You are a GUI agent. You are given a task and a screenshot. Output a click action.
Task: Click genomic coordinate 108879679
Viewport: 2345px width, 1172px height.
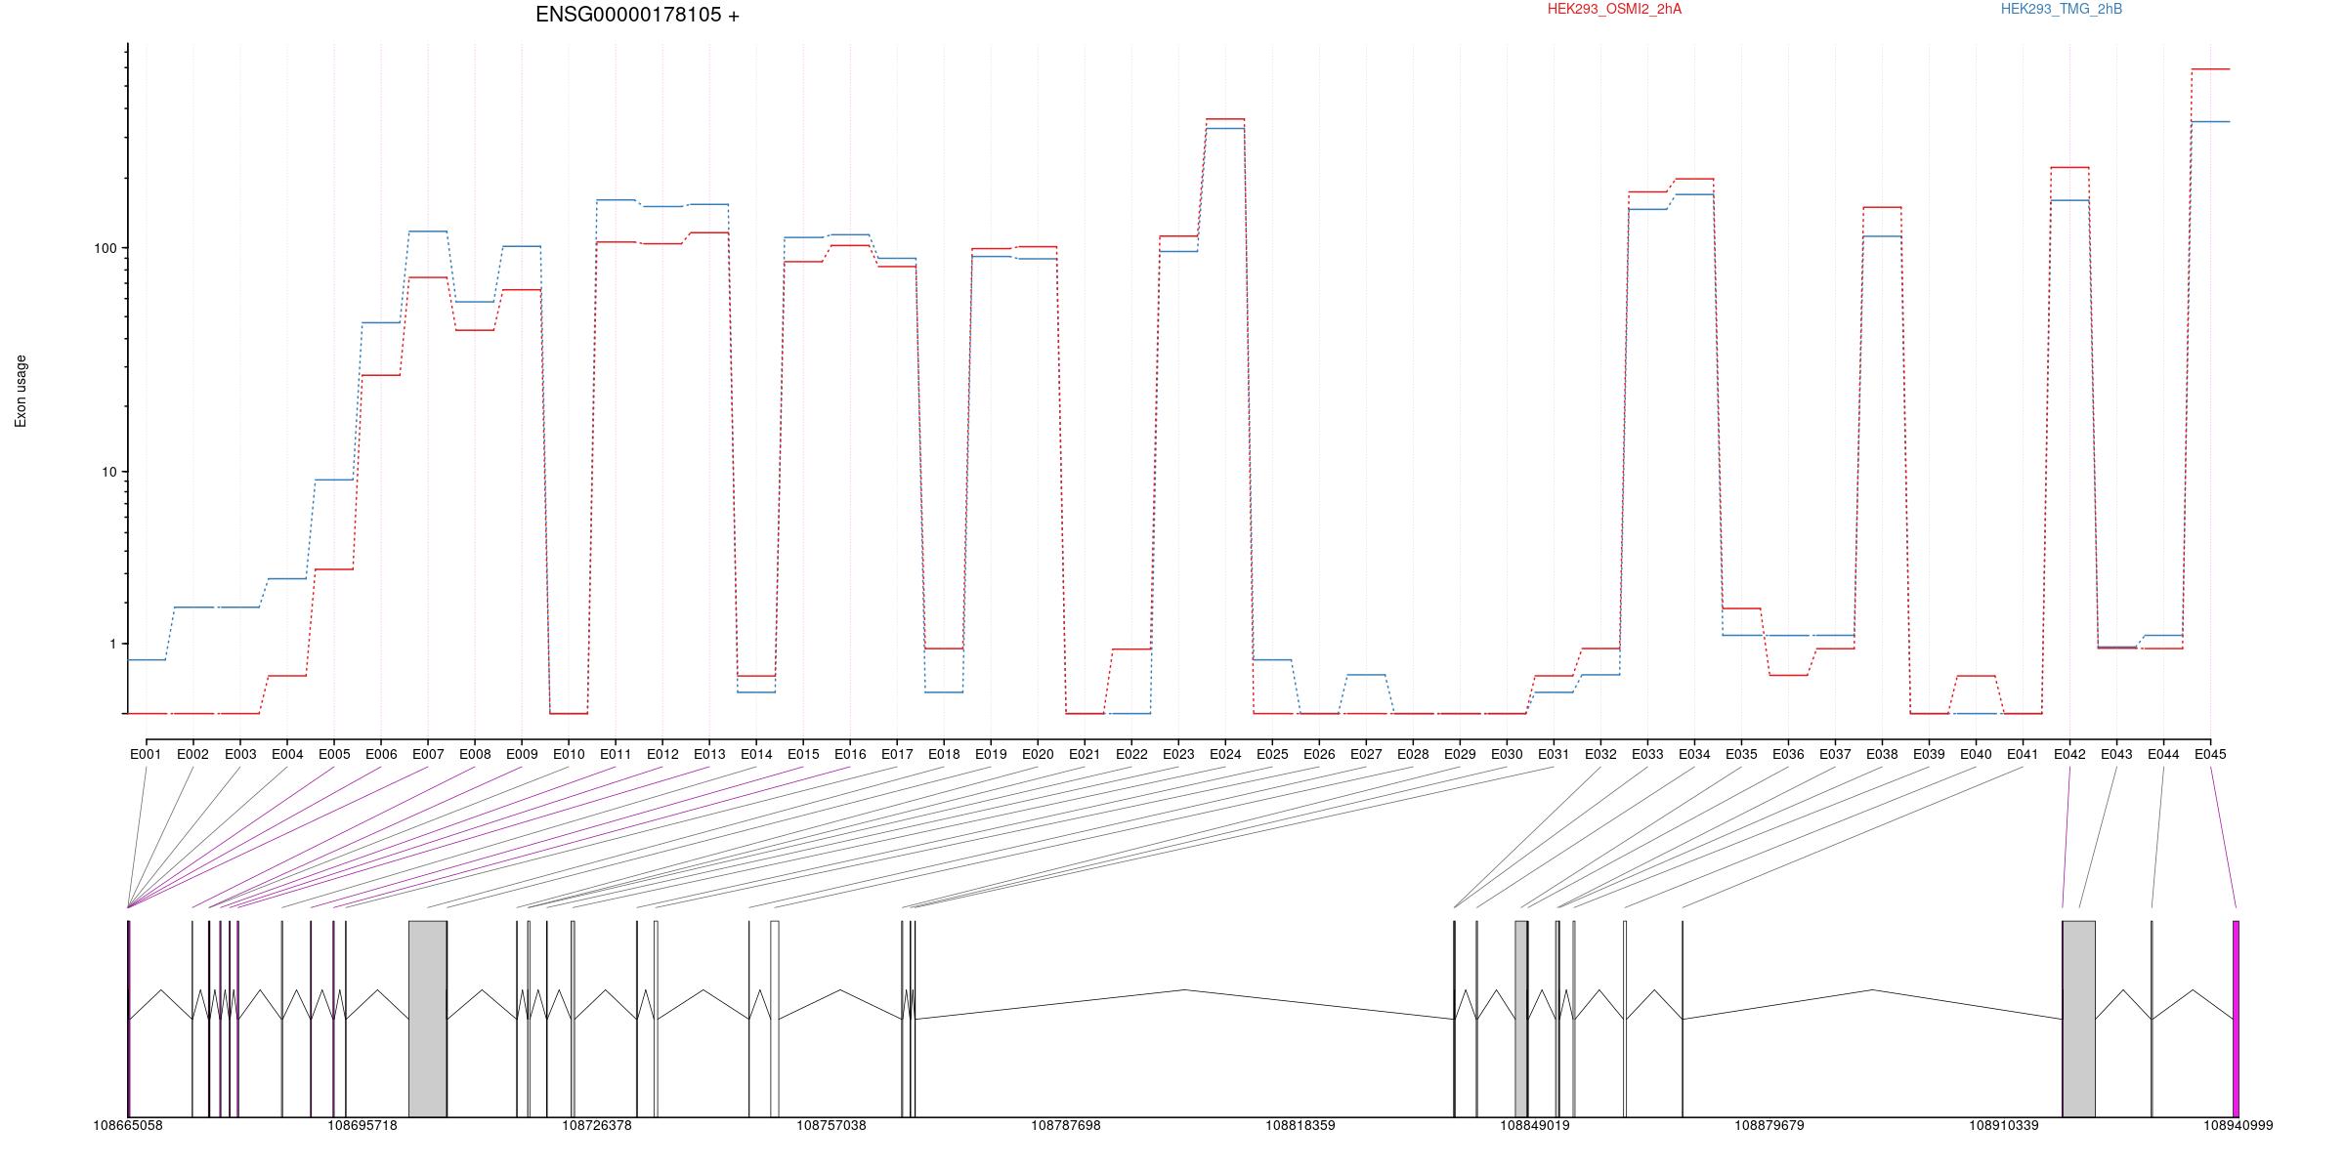click(1769, 1125)
